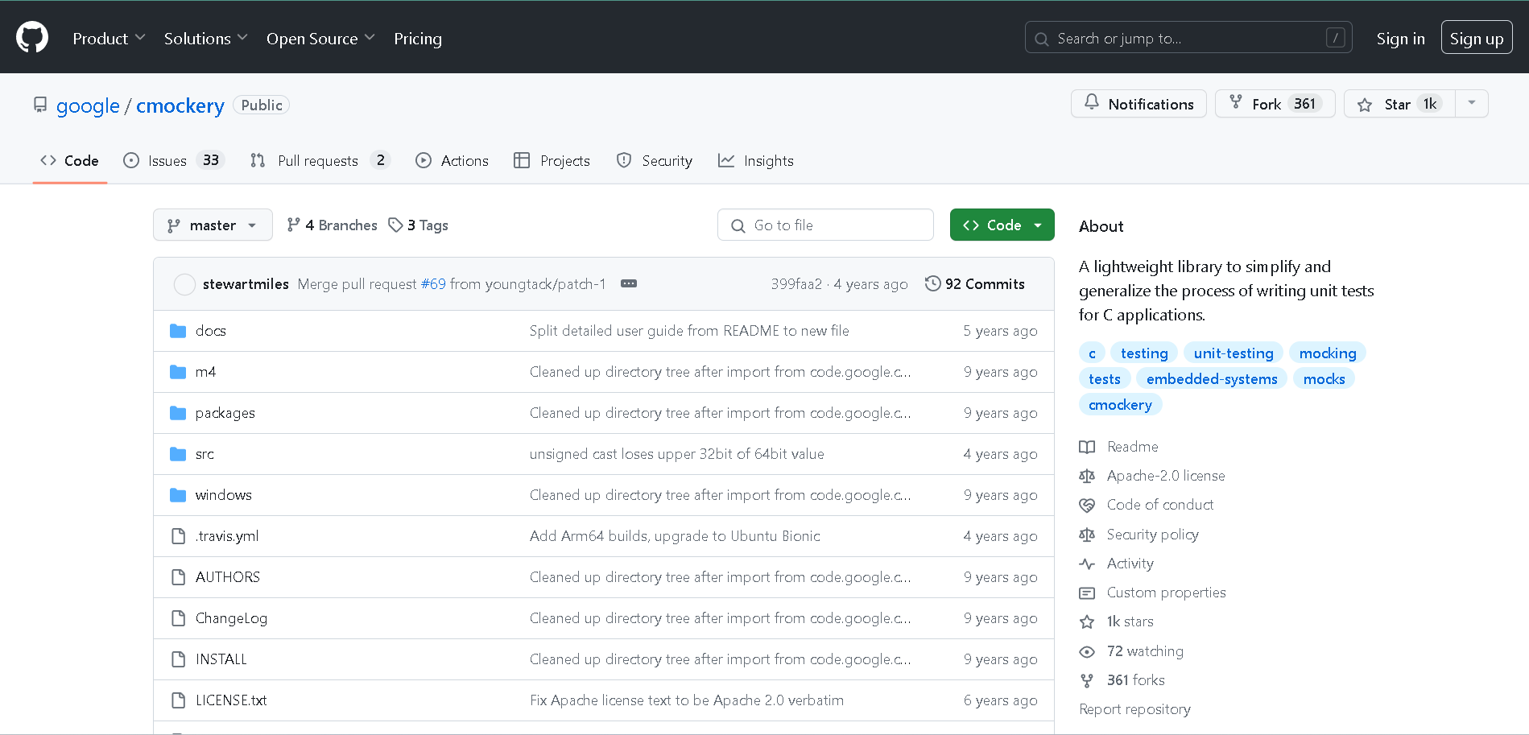Expand the Product menu
This screenshot has height=735, width=1529.
coord(109,39)
